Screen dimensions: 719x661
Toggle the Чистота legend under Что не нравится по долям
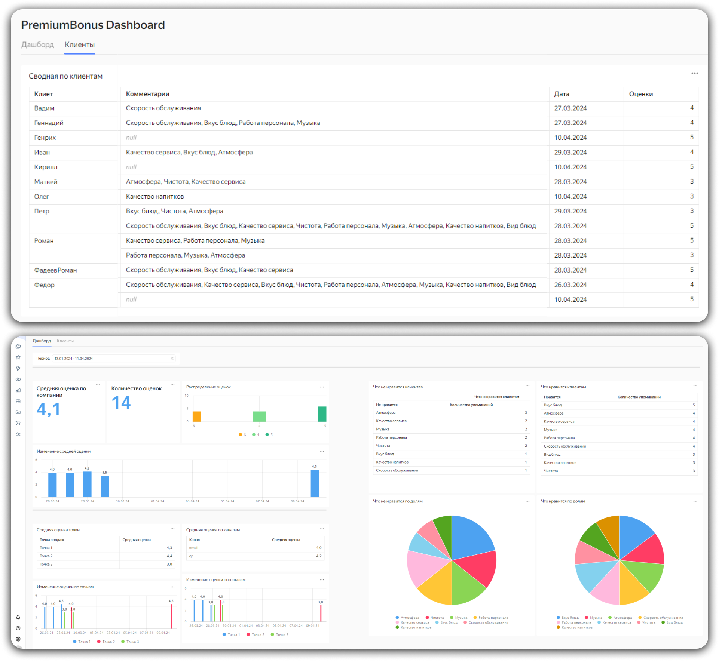point(435,618)
